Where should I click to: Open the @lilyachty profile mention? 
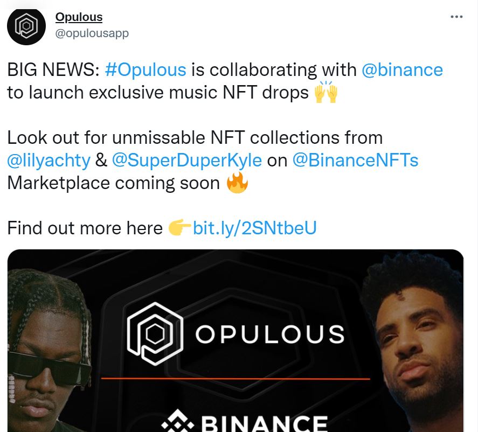tap(49, 161)
